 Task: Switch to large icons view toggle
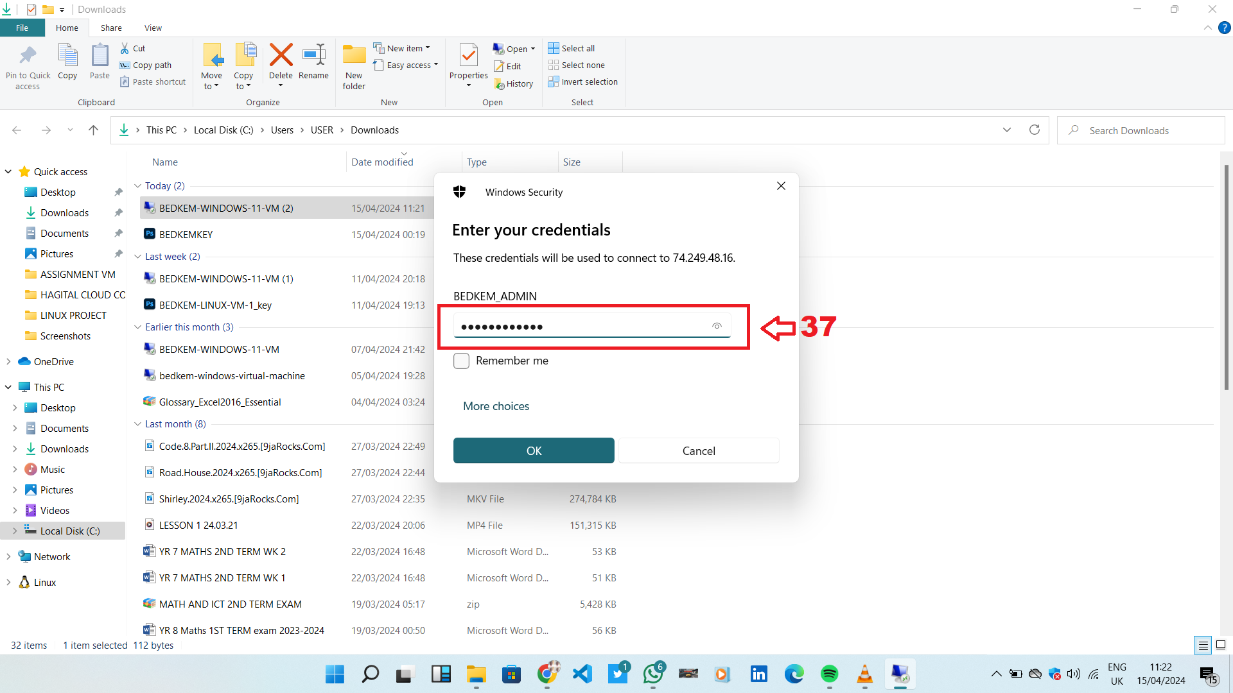tap(1221, 646)
